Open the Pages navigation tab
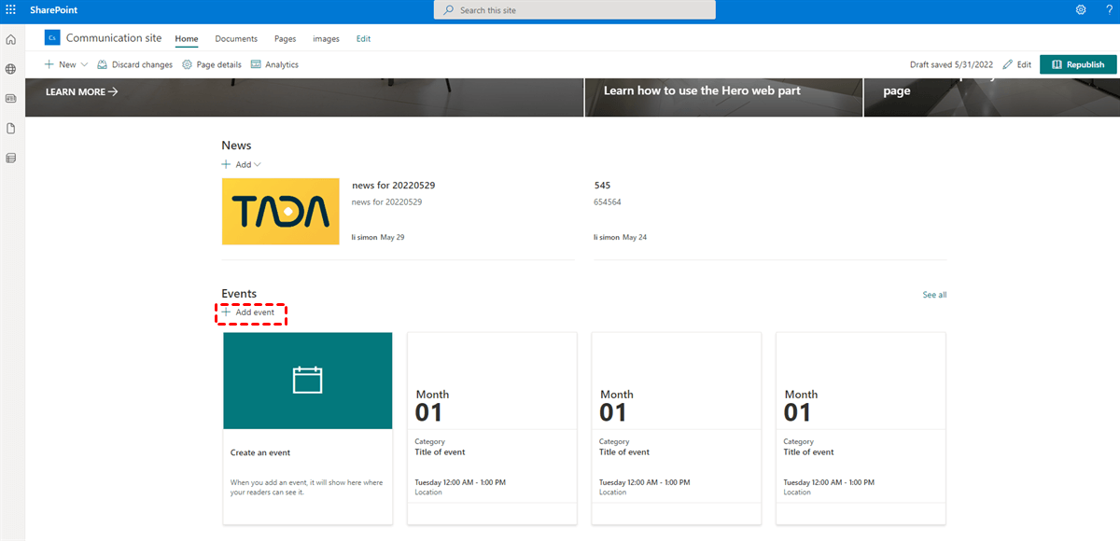 [285, 39]
